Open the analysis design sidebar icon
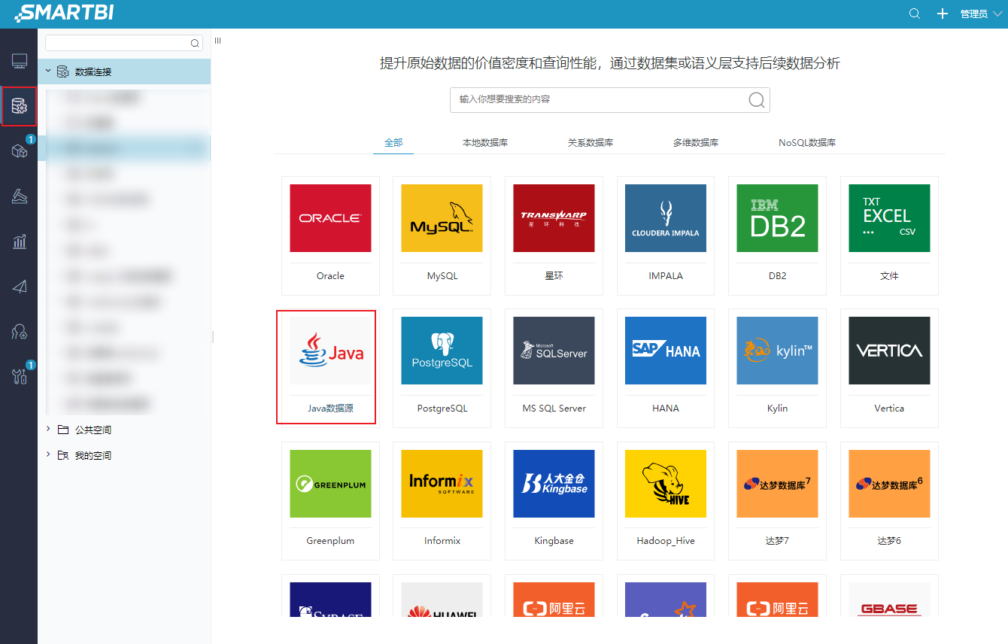 coord(20,196)
